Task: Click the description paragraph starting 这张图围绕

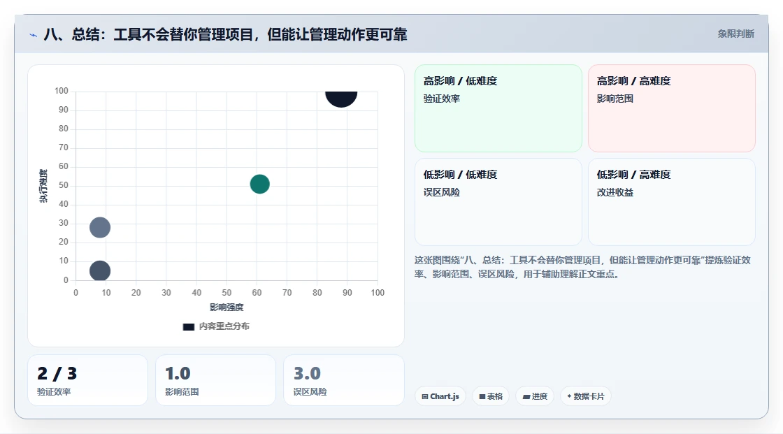Action: tap(582, 267)
